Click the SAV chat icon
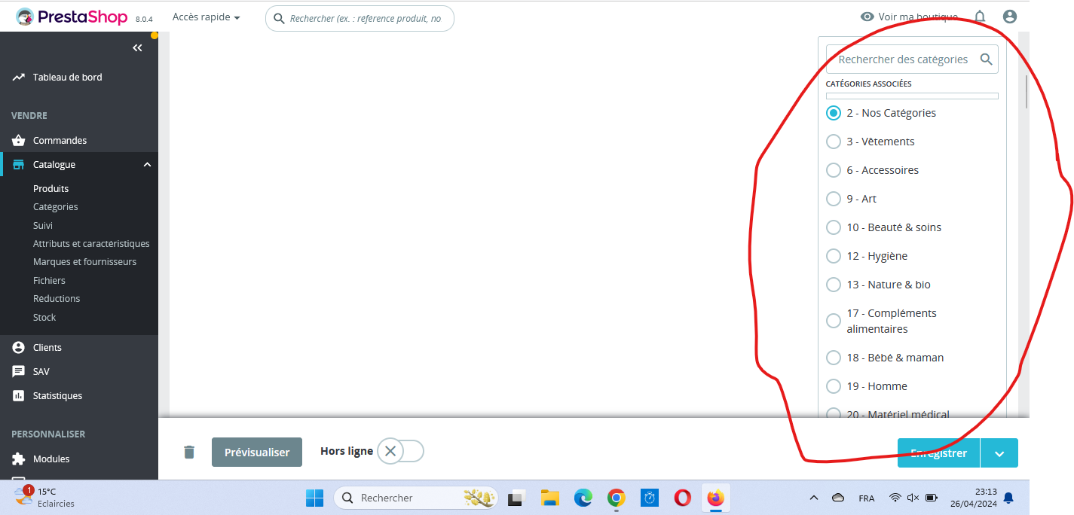 tap(19, 371)
